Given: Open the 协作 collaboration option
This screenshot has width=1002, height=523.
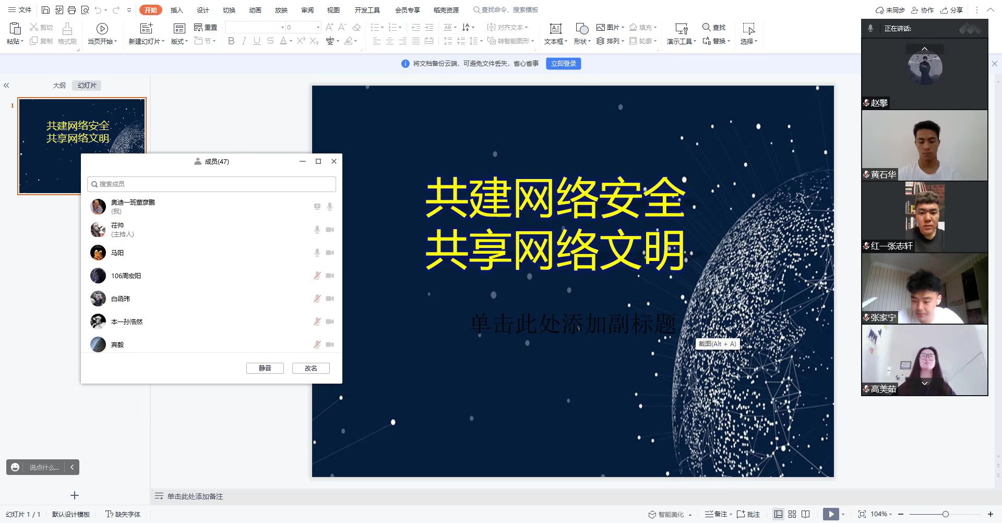Looking at the screenshot, I should (x=922, y=10).
